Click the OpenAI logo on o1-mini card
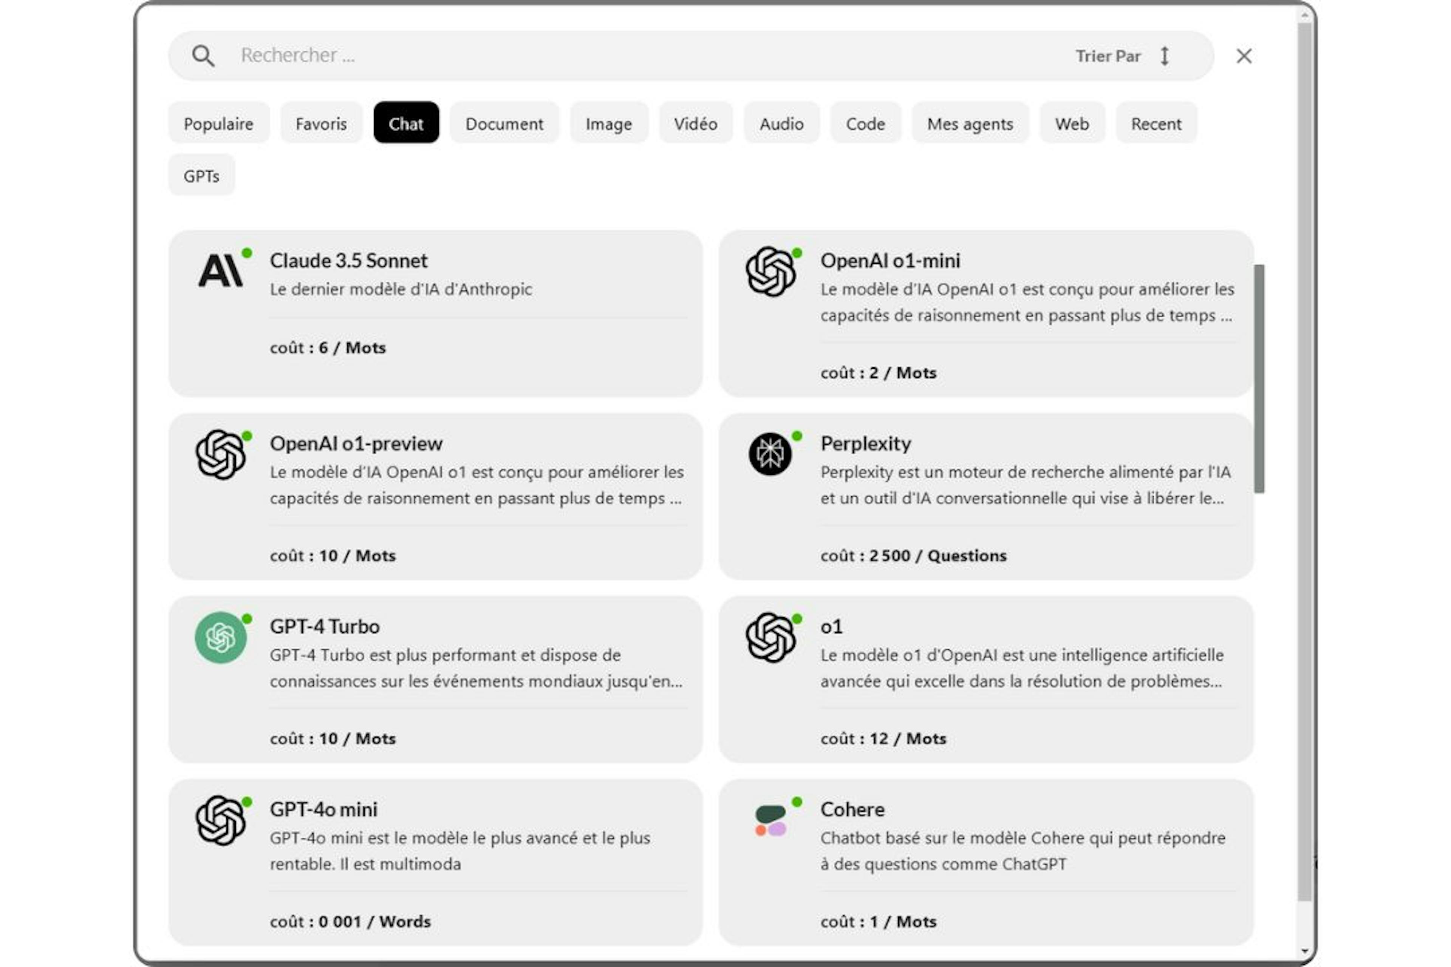This screenshot has width=1451, height=967. (x=770, y=271)
